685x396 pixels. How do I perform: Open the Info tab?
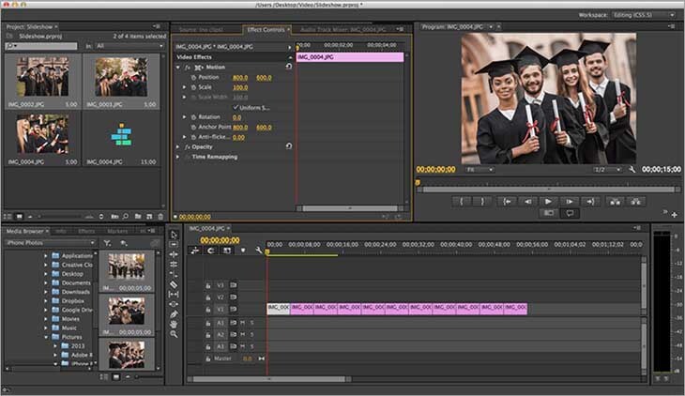click(61, 231)
